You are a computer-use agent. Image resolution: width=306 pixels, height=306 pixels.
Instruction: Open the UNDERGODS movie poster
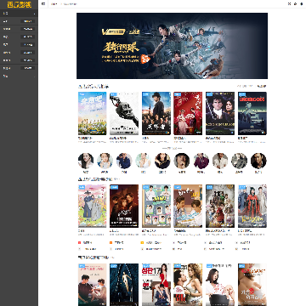click(252, 113)
